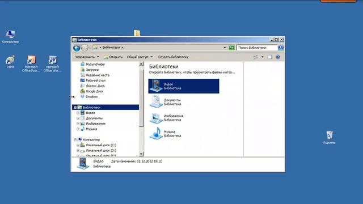Image resolution: width=363 pixels, height=204 pixels.
Task: Maximize the Библиотеки window
Action: point(276,40)
